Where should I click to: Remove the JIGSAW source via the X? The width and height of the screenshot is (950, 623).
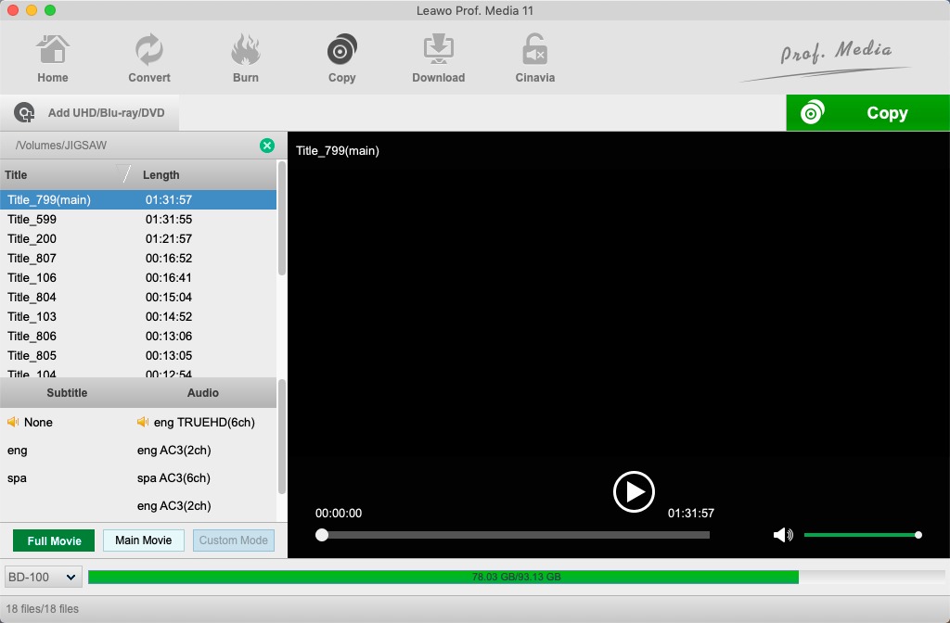267,146
